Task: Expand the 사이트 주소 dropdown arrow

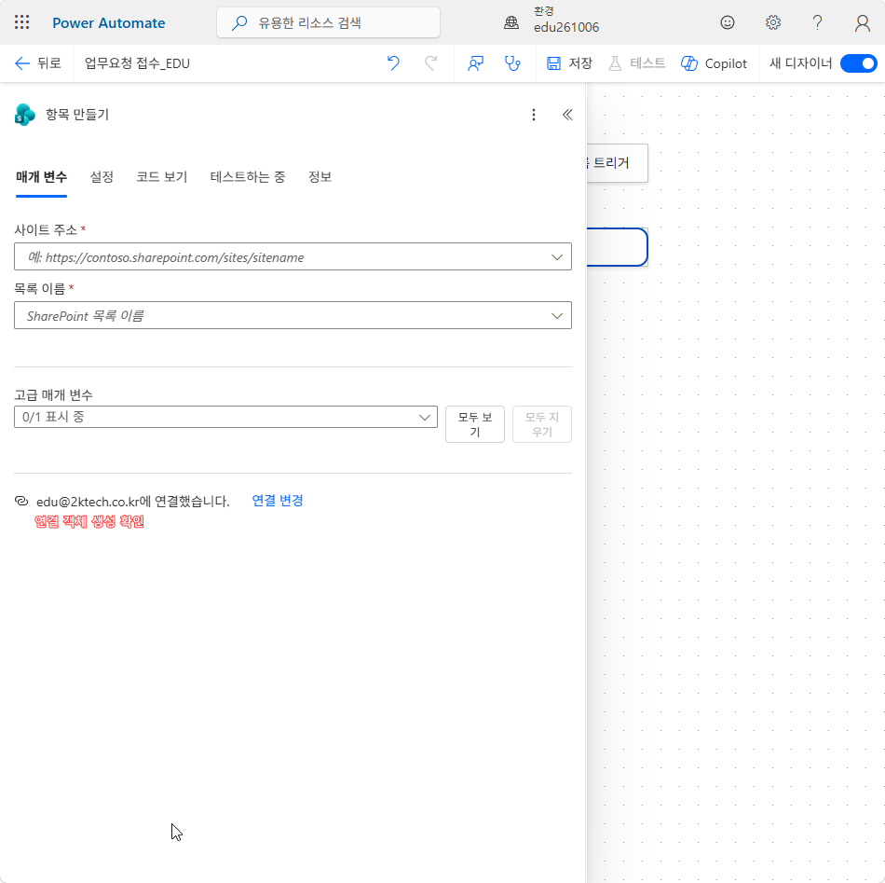Action: click(556, 257)
